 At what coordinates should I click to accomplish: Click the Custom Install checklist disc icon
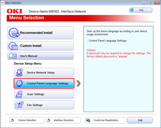pyautogui.click(x=13, y=46)
